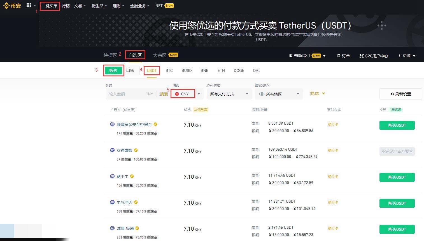Click quantity 8,001.39 USDT
The image size is (424, 241).
click(281, 123)
